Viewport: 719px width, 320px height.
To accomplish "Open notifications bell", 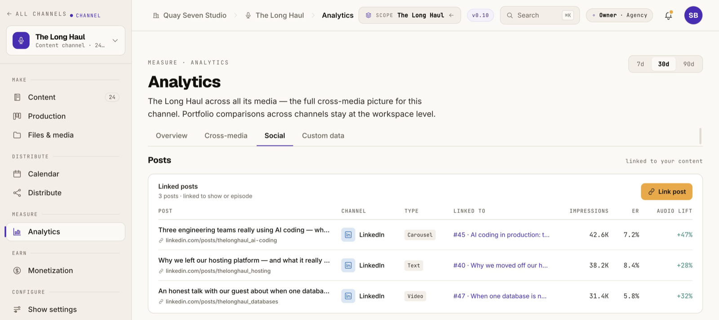I will point(668,15).
